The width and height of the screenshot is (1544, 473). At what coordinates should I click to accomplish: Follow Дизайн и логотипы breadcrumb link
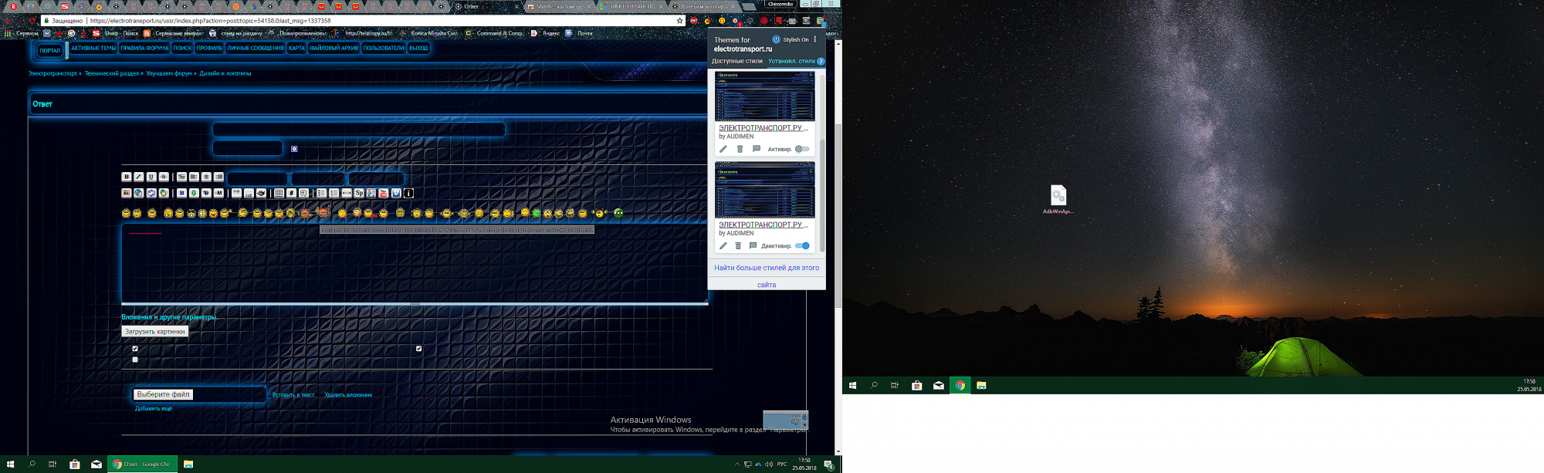point(225,73)
